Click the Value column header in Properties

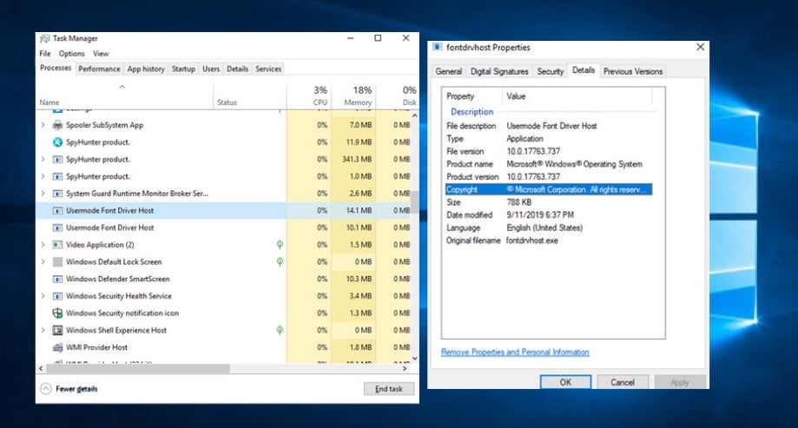coord(577,96)
